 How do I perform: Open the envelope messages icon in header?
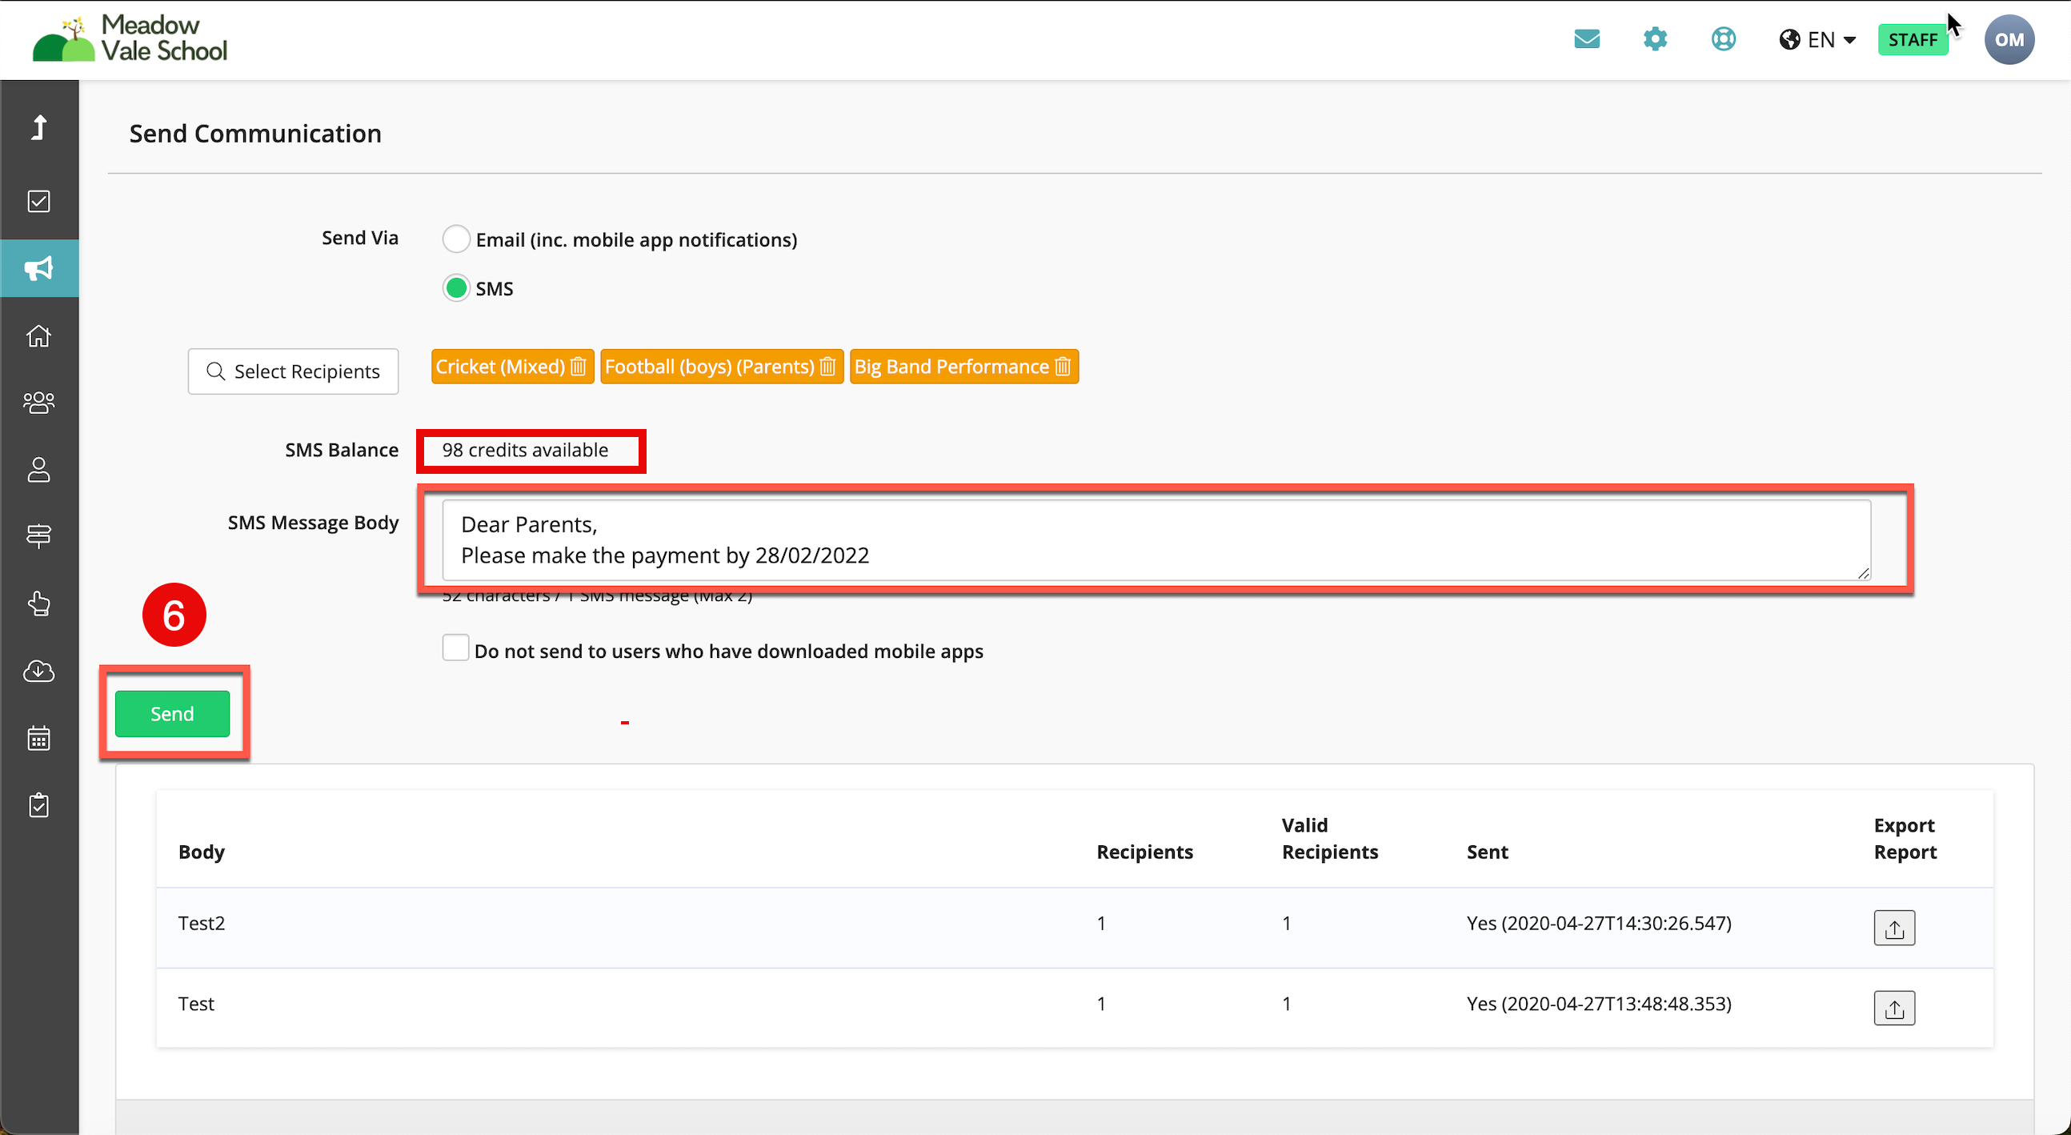tap(1586, 39)
